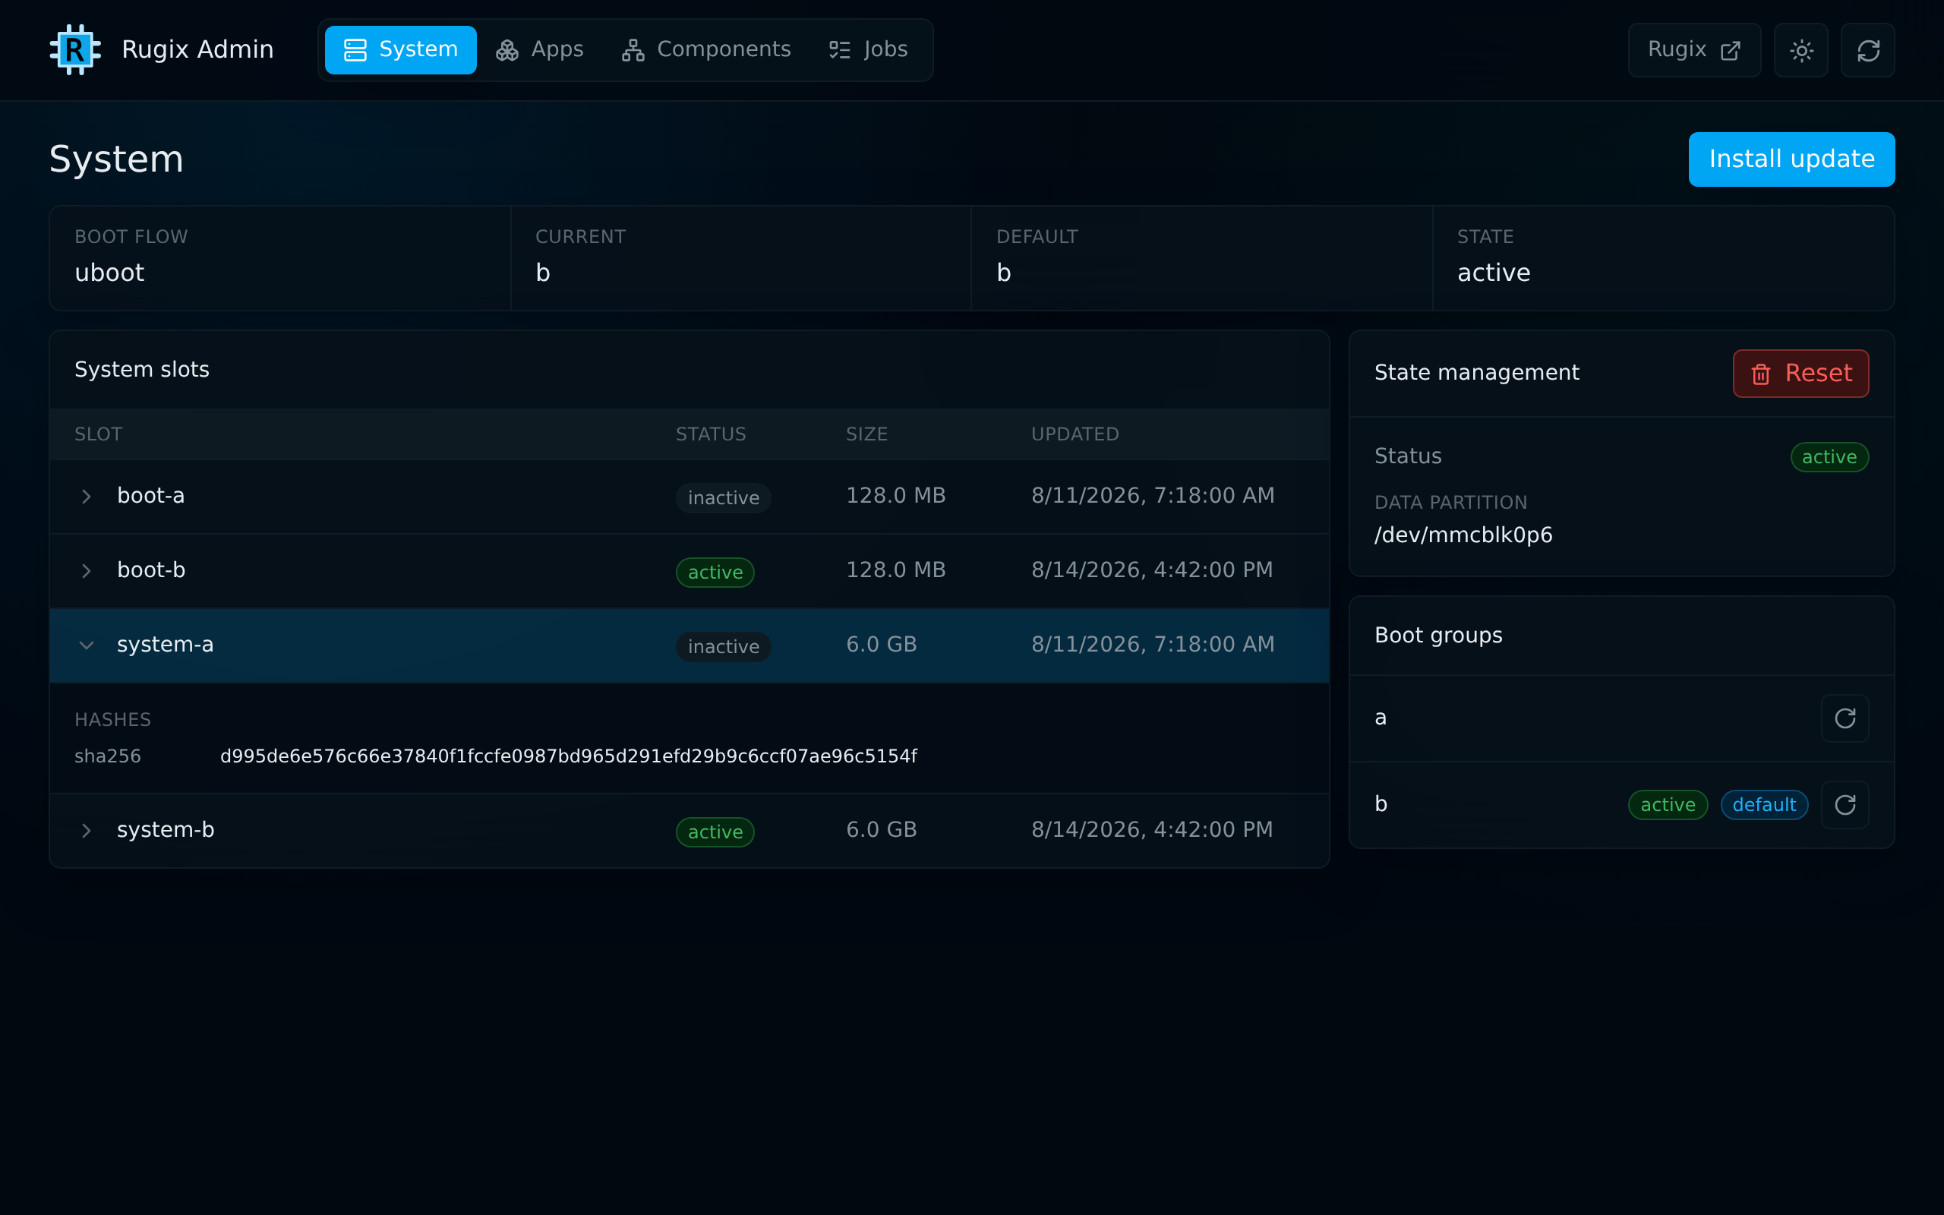Click the System slots heading
1944x1215 pixels.
coord(141,370)
